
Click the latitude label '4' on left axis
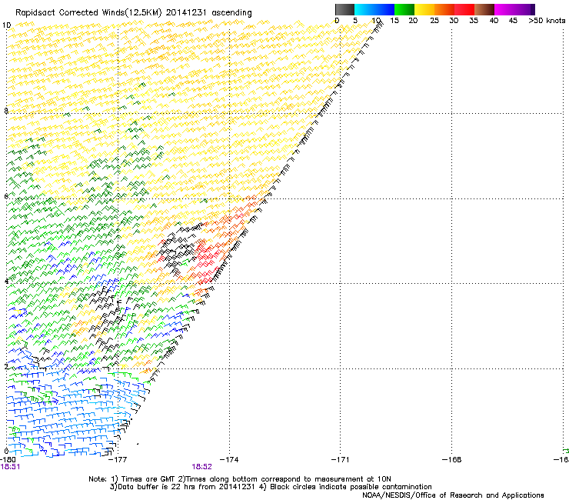click(x=6, y=281)
